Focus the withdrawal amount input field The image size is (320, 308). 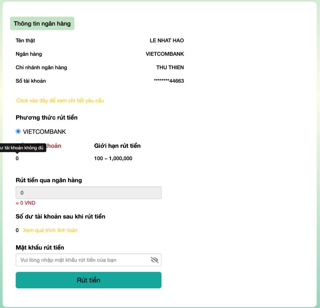(88, 193)
